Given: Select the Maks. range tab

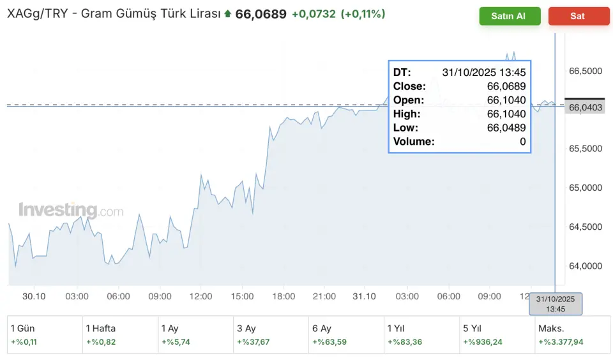Looking at the screenshot, I should (571, 334).
